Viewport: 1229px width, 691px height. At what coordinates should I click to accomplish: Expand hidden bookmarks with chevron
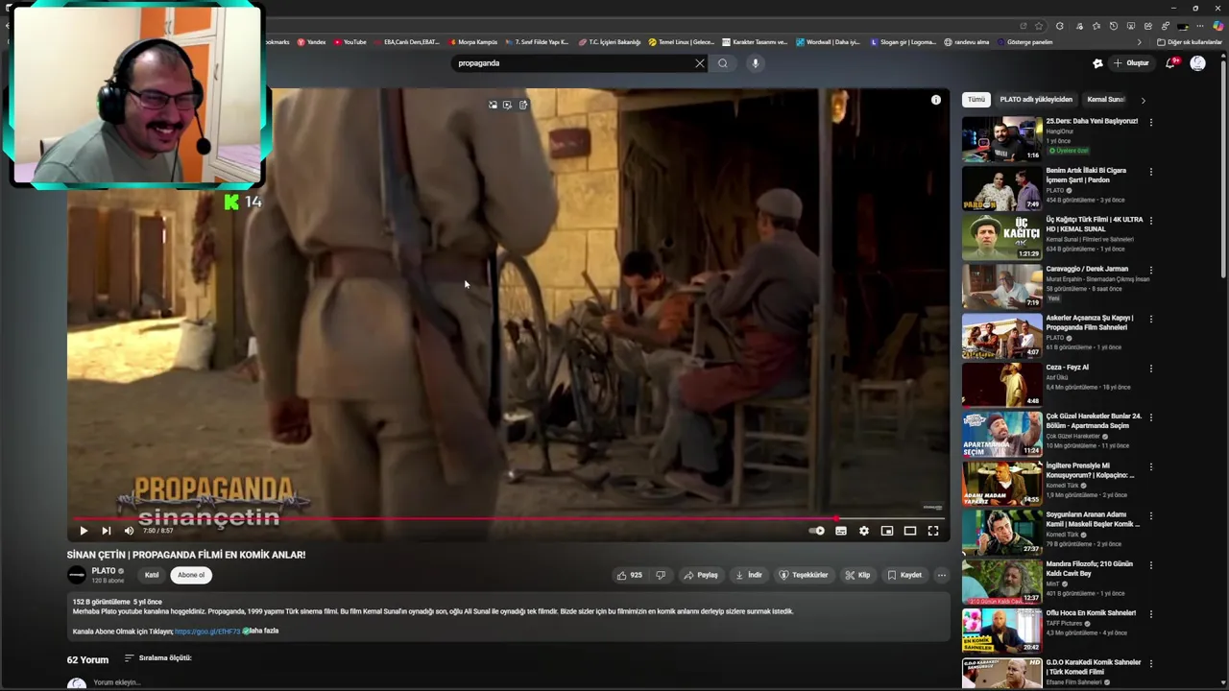1140,42
